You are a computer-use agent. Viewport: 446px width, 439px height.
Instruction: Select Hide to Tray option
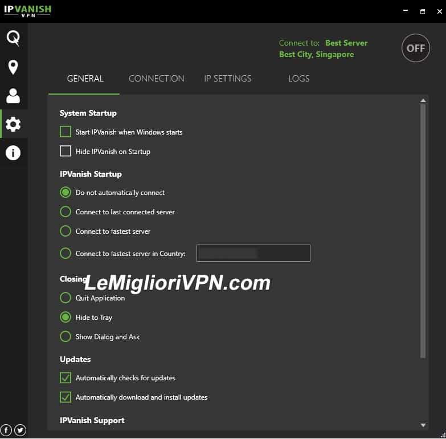click(66, 317)
